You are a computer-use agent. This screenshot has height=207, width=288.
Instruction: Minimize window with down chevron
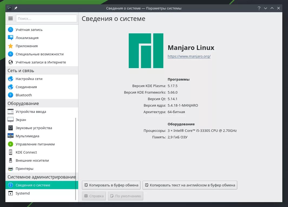(265, 8)
